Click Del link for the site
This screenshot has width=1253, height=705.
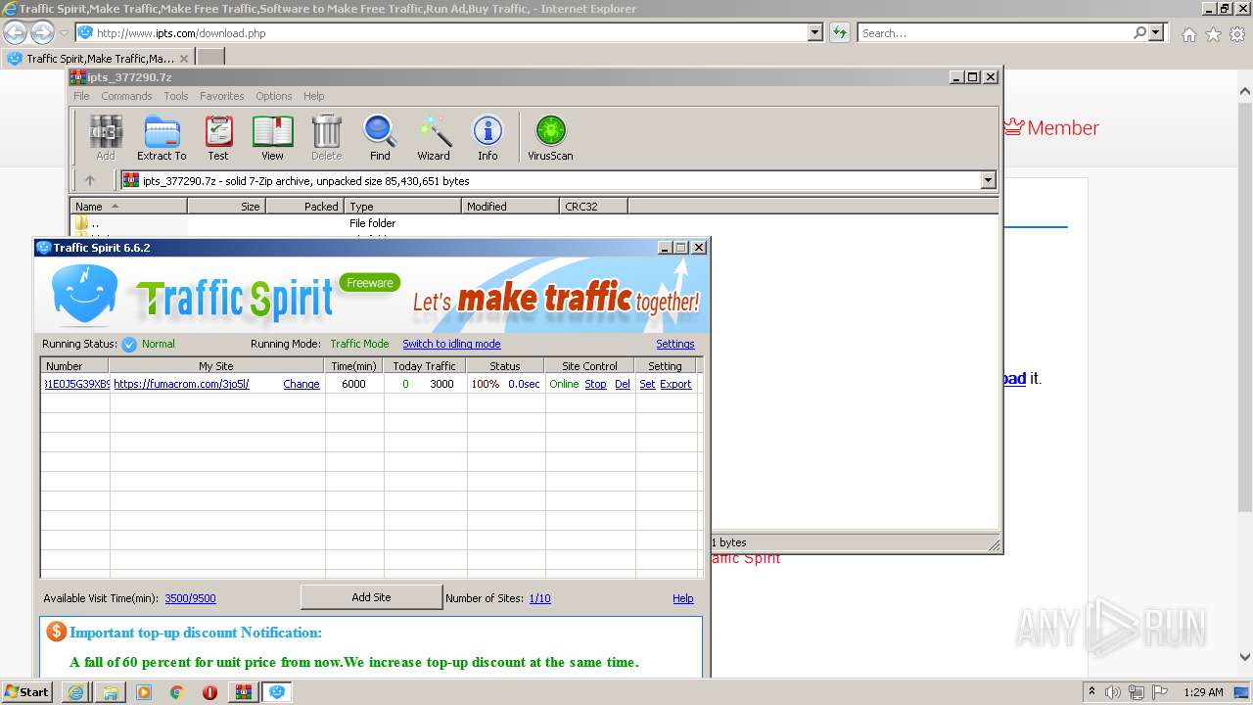(623, 384)
